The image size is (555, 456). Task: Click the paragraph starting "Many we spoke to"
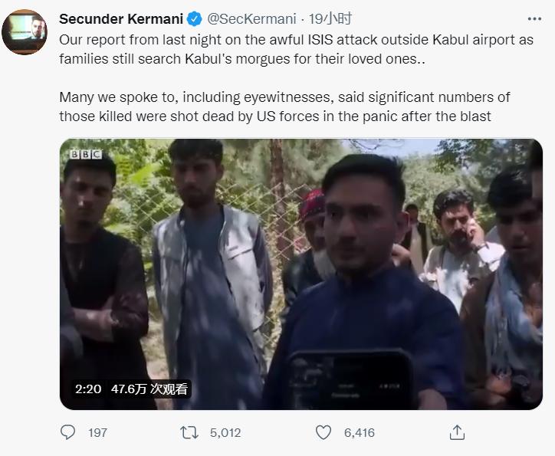click(x=284, y=107)
